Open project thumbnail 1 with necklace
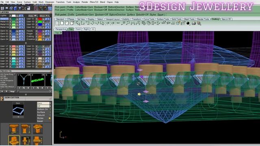The height and width of the screenshot is (146, 260). coord(24,80)
